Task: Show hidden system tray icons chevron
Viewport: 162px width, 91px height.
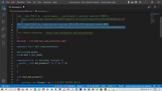Action: pyautogui.click(x=140, y=89)
